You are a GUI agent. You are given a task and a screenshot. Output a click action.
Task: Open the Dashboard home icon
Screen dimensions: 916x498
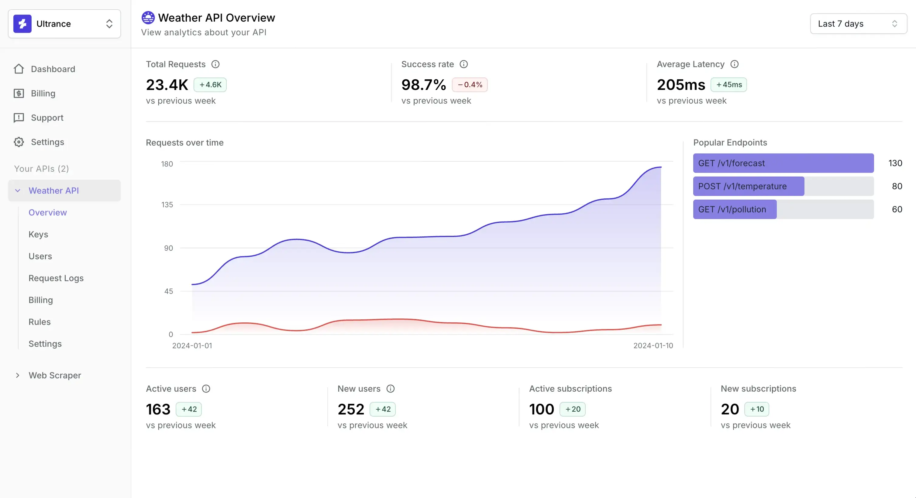coord(19,69)
